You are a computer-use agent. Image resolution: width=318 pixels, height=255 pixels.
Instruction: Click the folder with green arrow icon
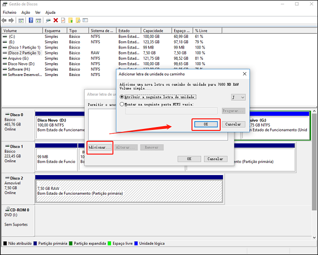70,20
